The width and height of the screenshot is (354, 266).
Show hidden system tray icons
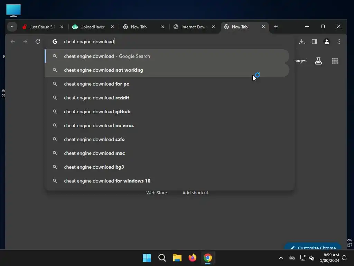[x=281, y=258]
